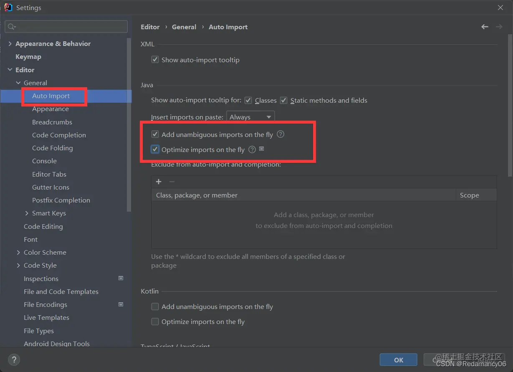Close the Settings dialog window
Viewport: 513px width, 372px height.
(x=500, y=7)
